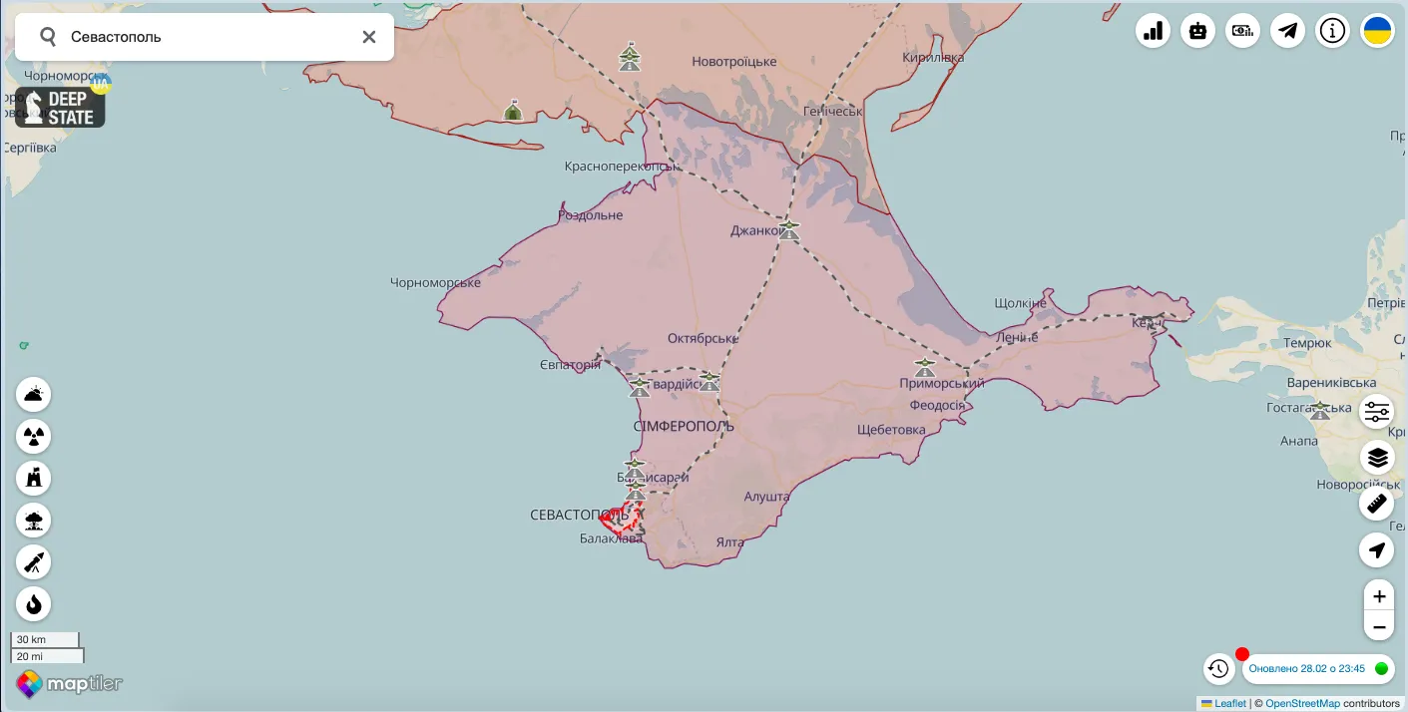Expand the map layers selector
This screenshot has width=1408, height=712.
pyautogui.click(x=1377, y=458)
